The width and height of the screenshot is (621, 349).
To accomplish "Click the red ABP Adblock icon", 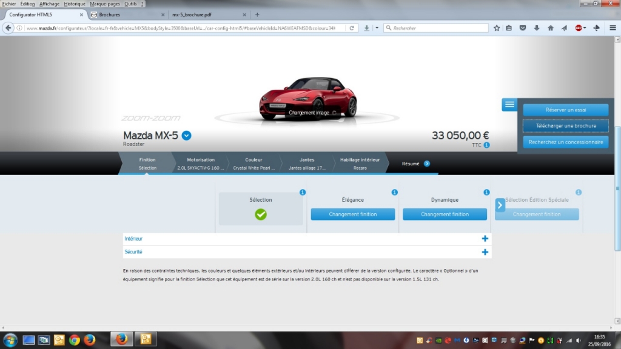I will (579, 28).
